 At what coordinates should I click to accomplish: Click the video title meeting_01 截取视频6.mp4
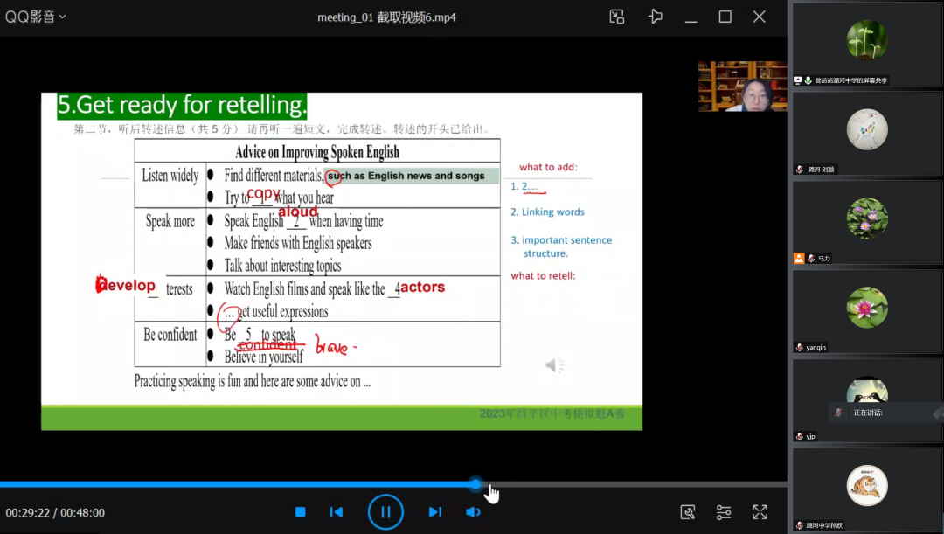(385, 17)
